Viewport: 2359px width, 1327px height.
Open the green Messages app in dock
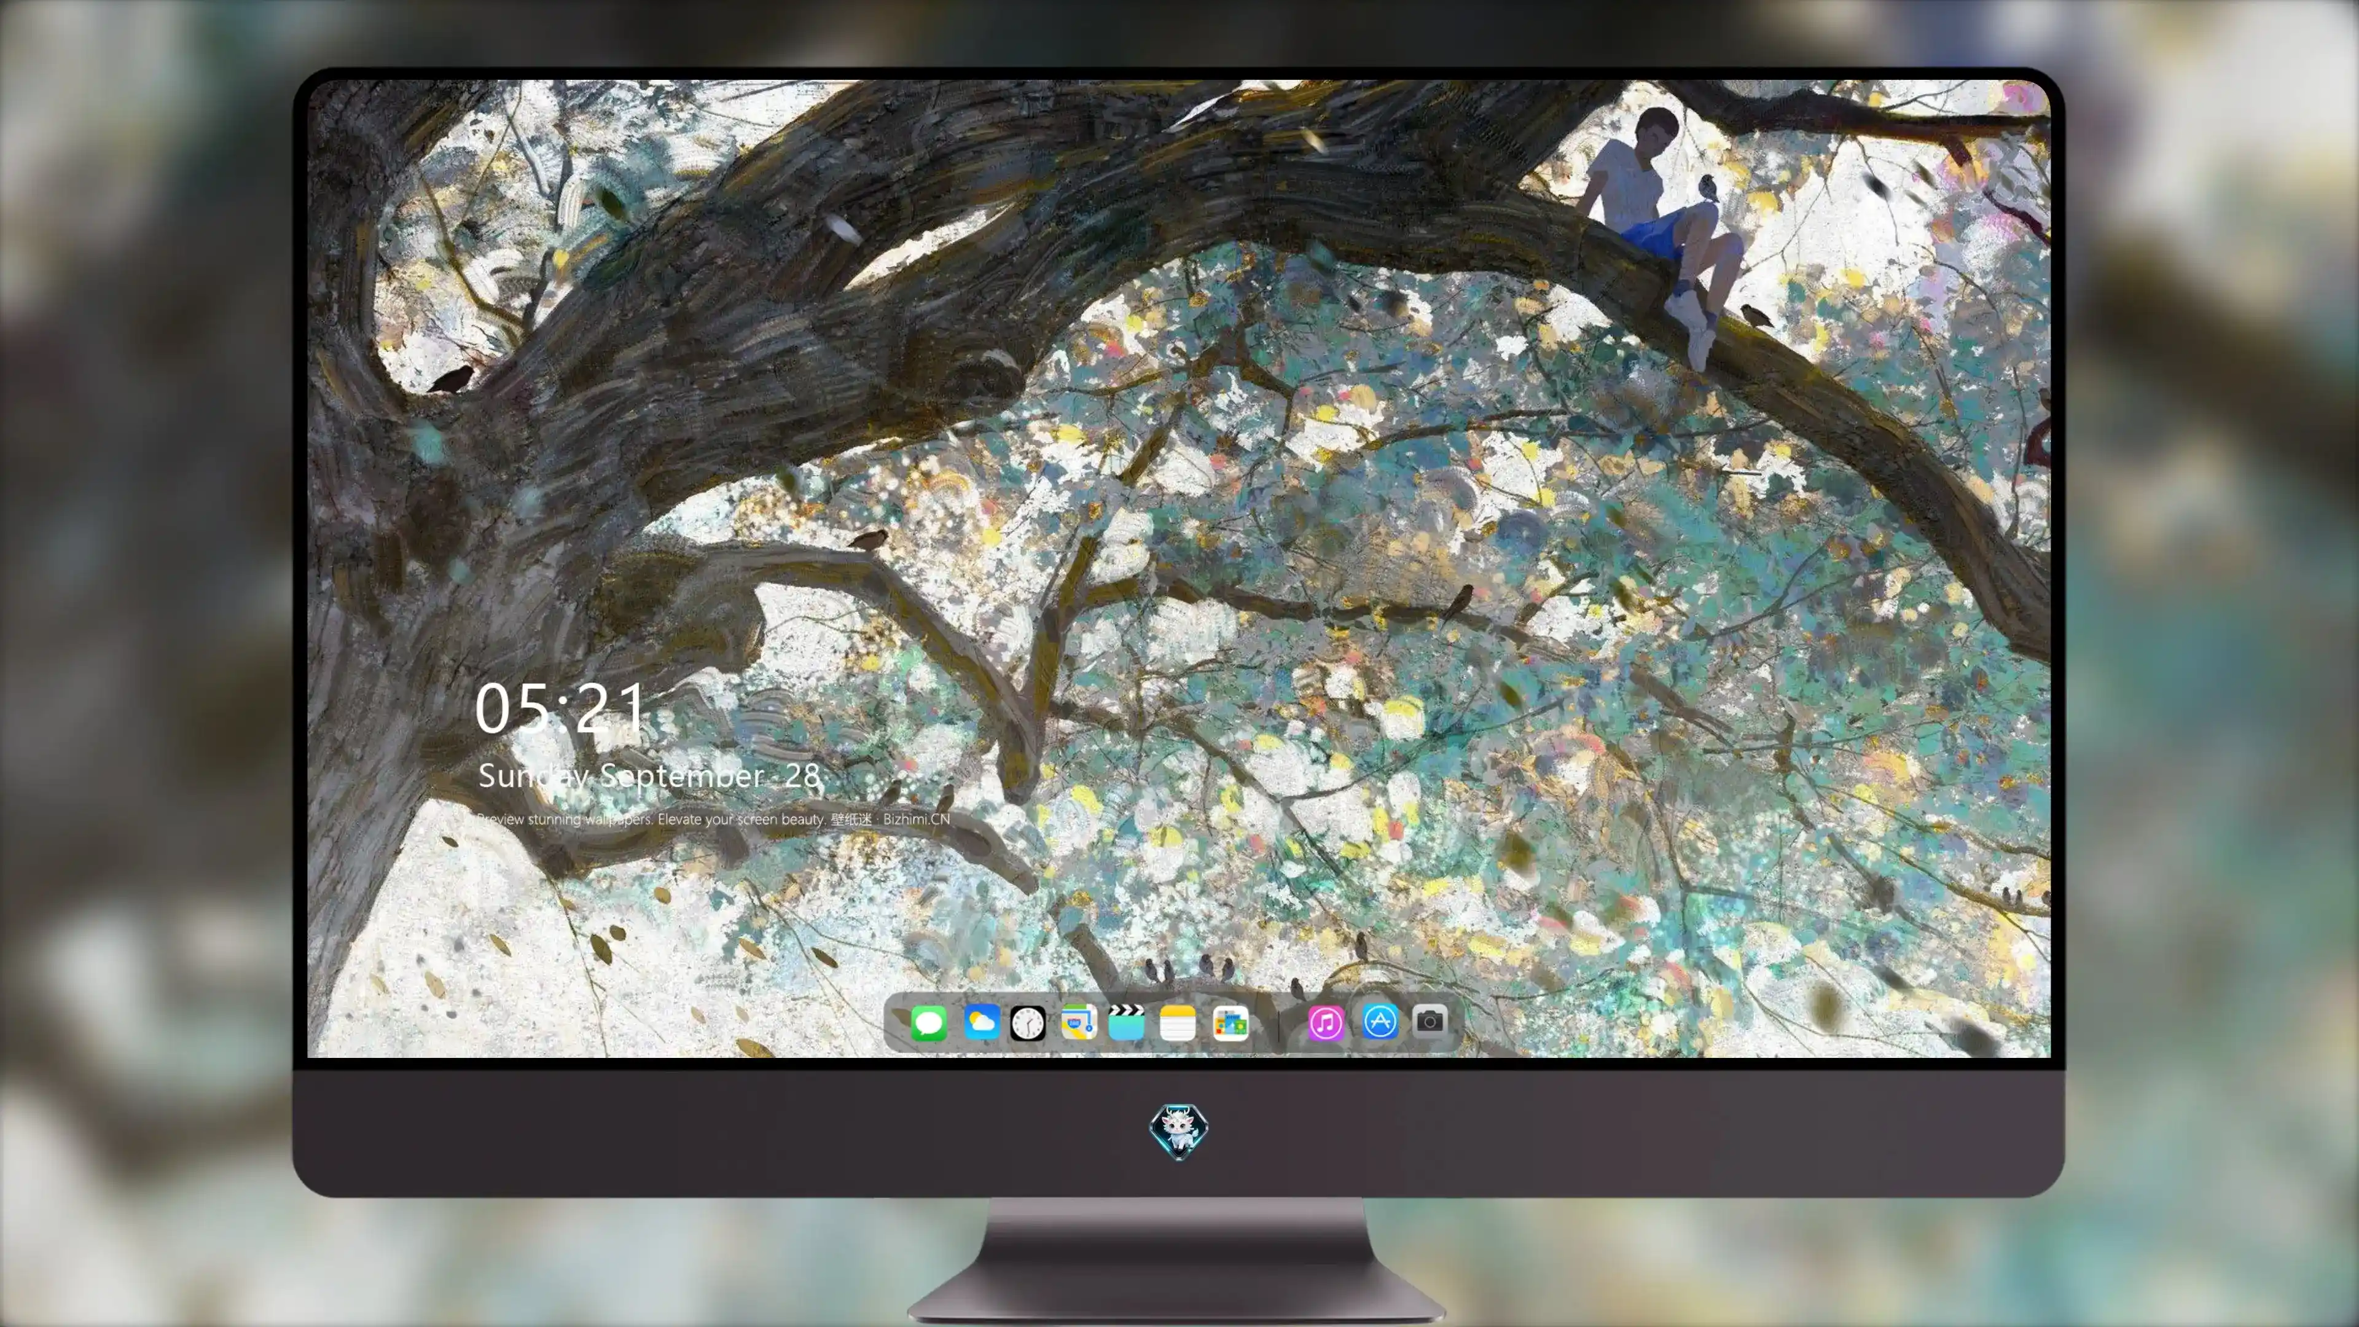[x=929, y=1022]
